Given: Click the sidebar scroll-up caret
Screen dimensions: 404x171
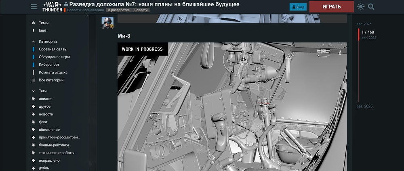Looking at the screenshot, I should click(87, 16).
